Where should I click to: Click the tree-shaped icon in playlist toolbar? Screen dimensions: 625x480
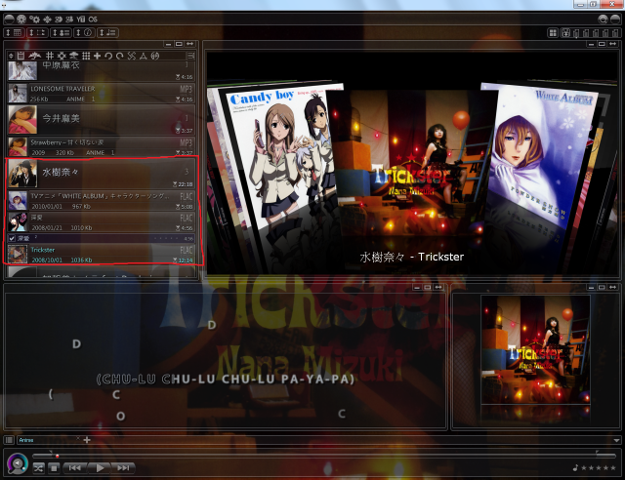pyautogui.click(x=74, y=56)
